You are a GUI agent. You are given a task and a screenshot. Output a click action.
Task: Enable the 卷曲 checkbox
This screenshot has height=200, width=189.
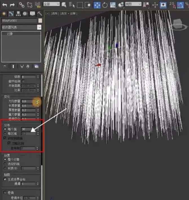coord(5,193)
